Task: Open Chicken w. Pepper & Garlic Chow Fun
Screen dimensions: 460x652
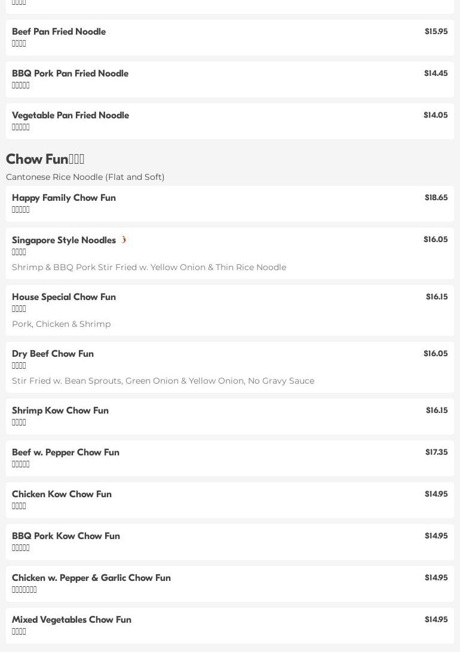Action: pyautogui.click(x=230, y=584)
